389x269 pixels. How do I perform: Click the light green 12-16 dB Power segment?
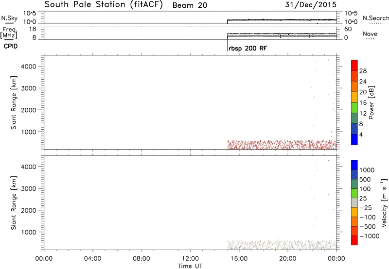[x=354, y=107]
